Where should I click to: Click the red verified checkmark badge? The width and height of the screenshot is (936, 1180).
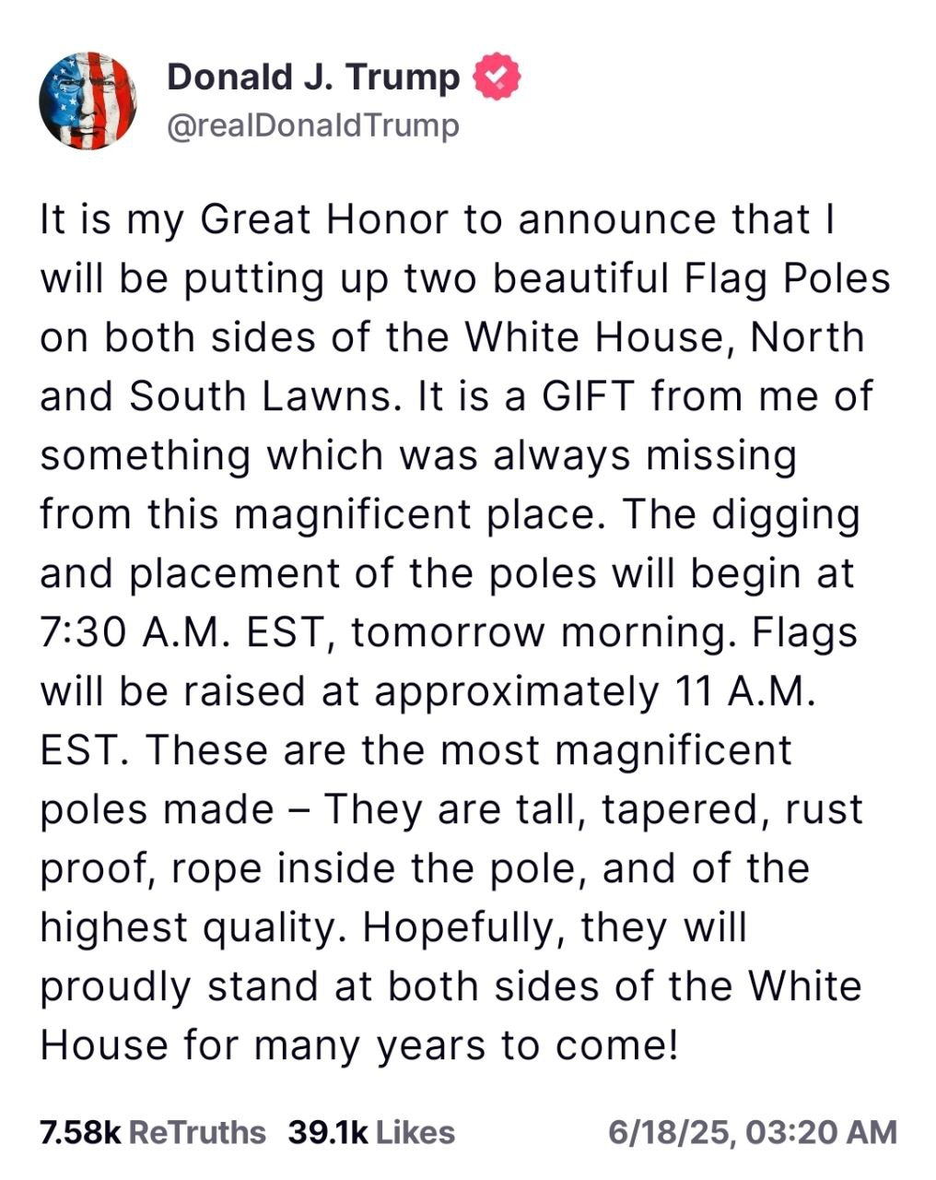click(497, 77)
